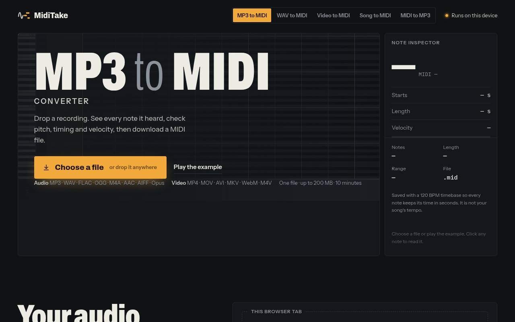Click the Choose a file button
Screen dimensions: 515x322
(100, 167)
